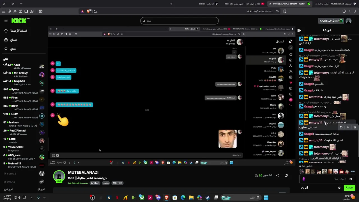The image size is (359, 202).
Task: Open File Explorer from the taskbar
Action: (x=191, y=198)
